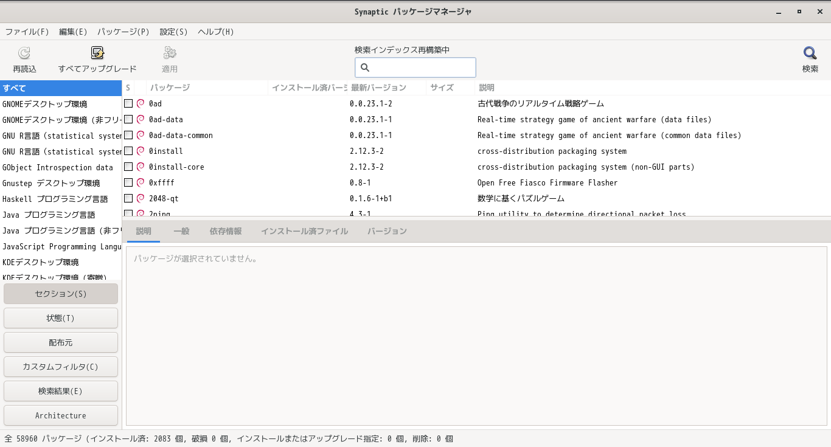Sort by the 説明 column header

pos(653,88)
